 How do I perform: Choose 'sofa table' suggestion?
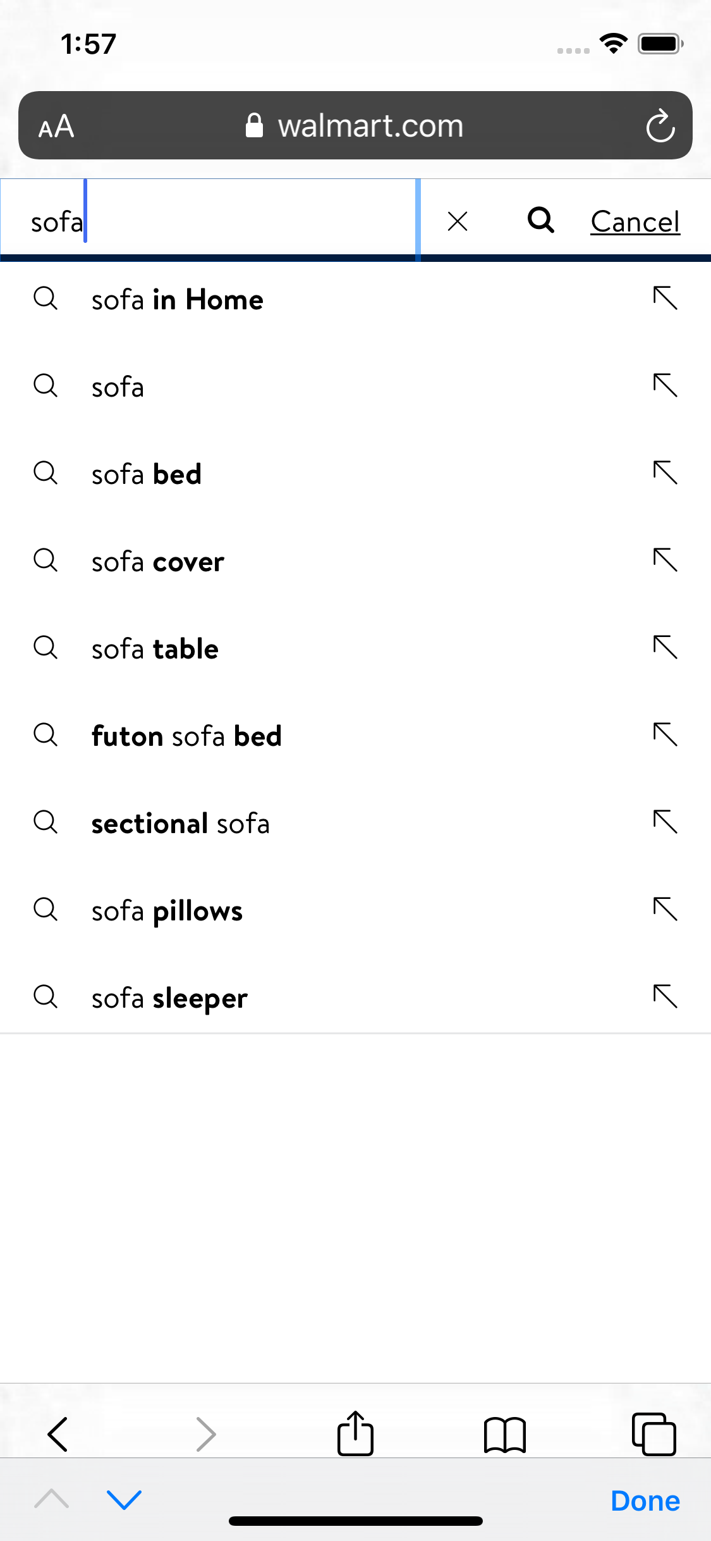click(x=155, y=649)
